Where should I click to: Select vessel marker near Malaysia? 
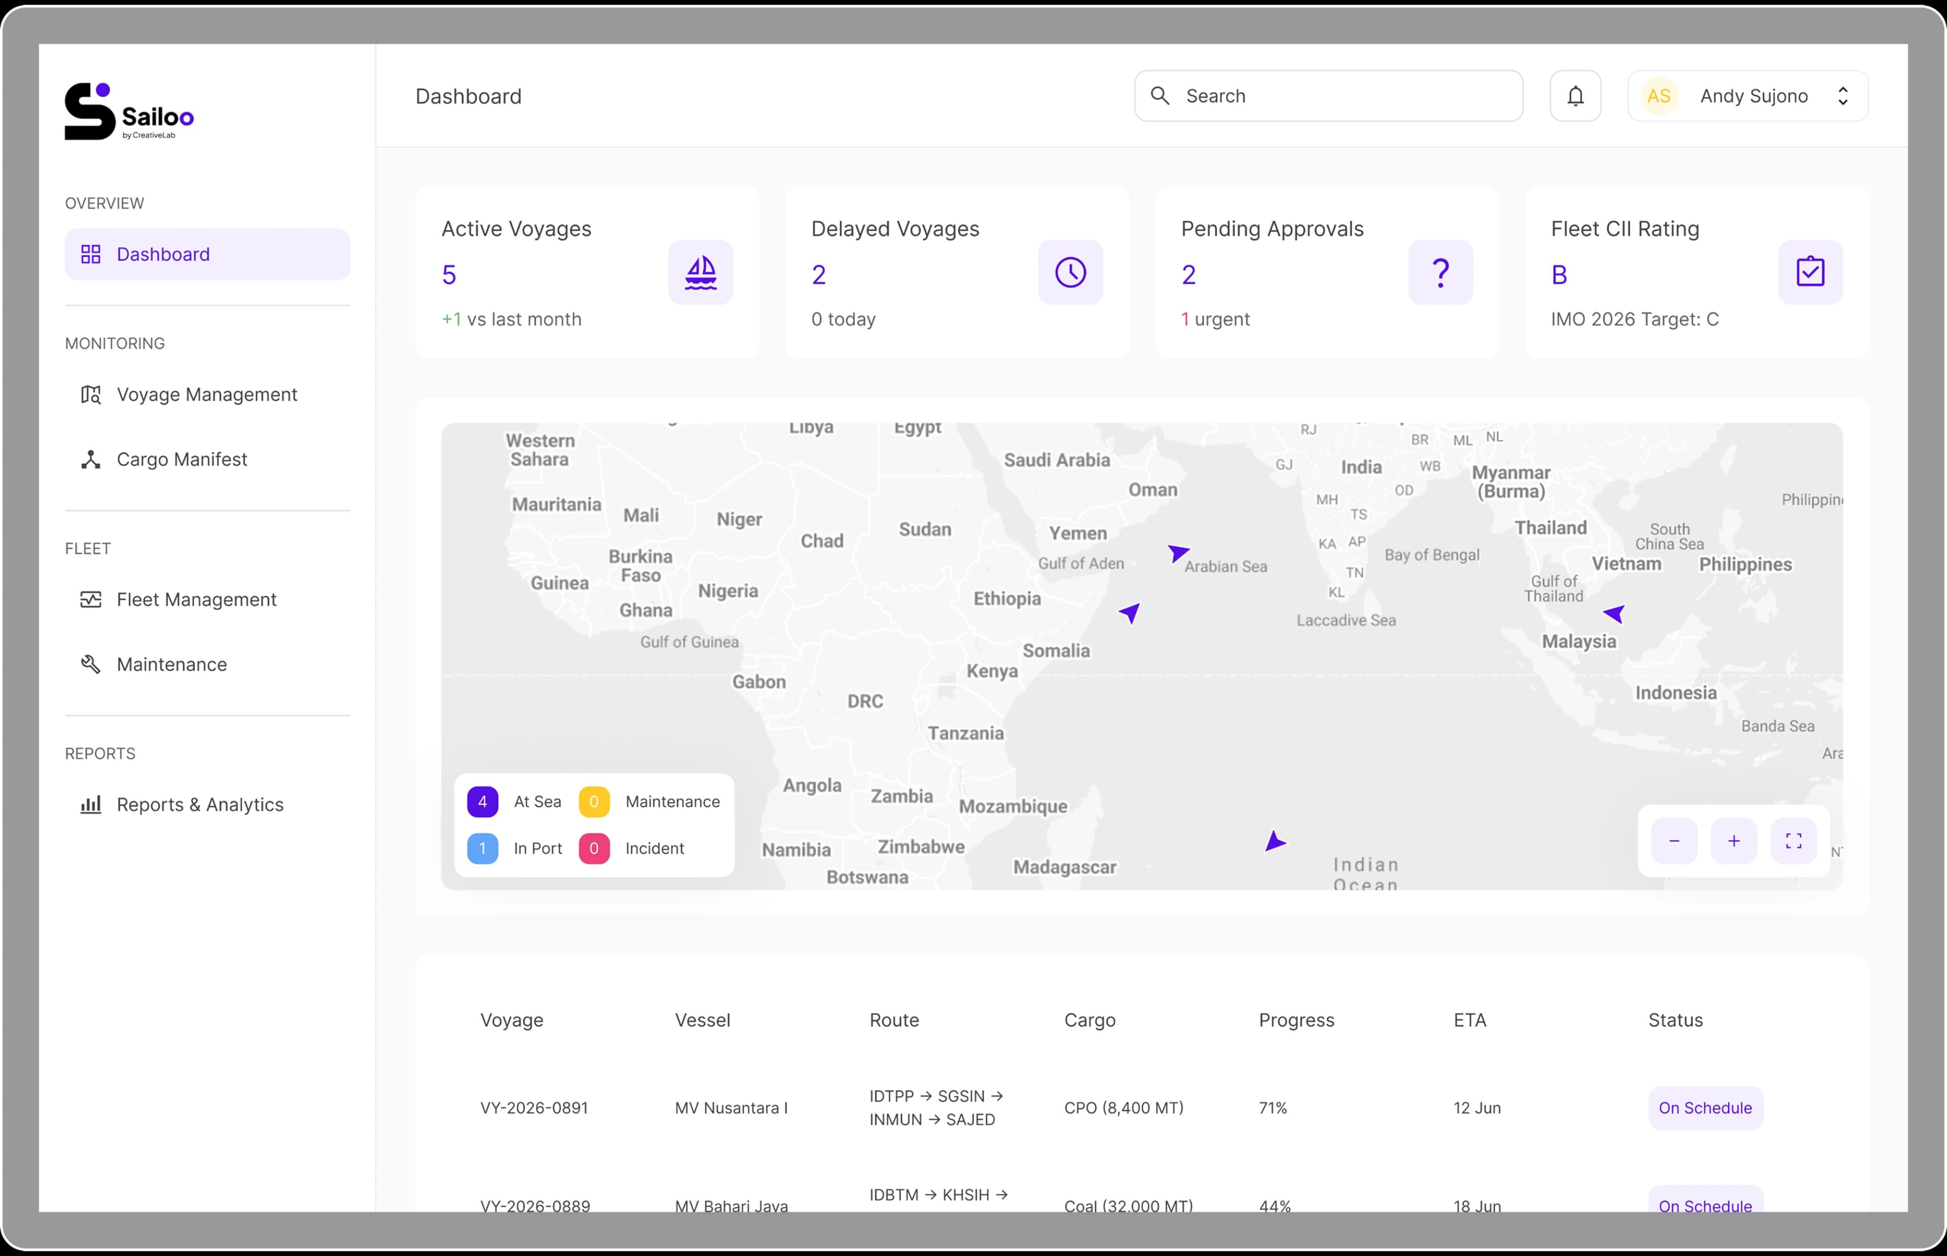(1614, 614)
